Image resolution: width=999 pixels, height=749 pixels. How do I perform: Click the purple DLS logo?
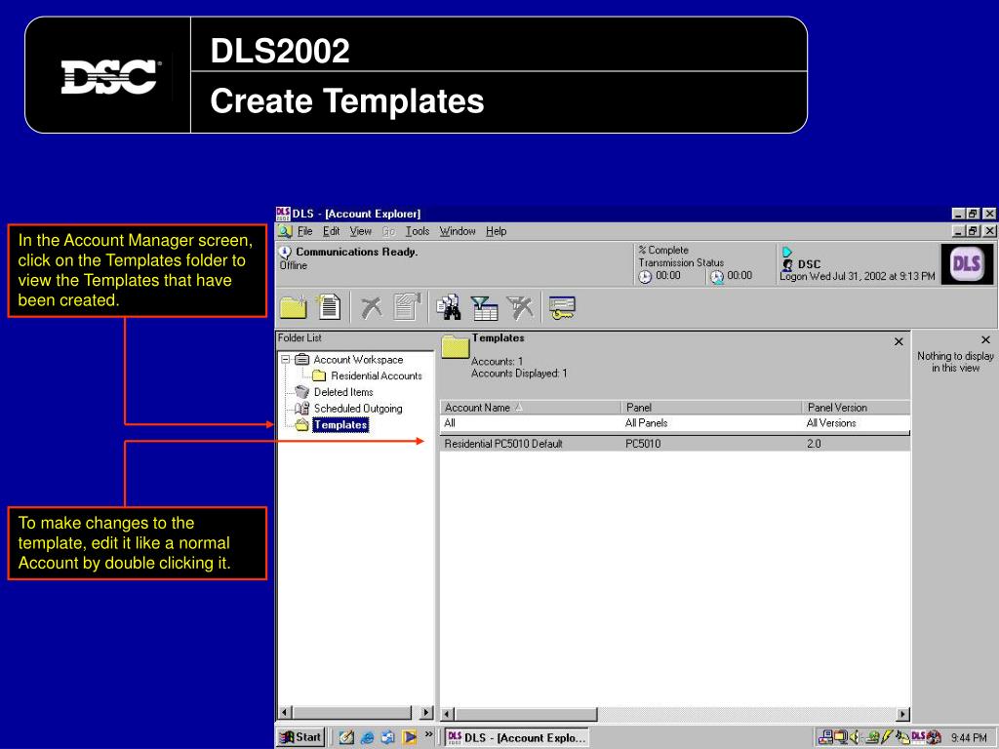[x=967, y=263]
